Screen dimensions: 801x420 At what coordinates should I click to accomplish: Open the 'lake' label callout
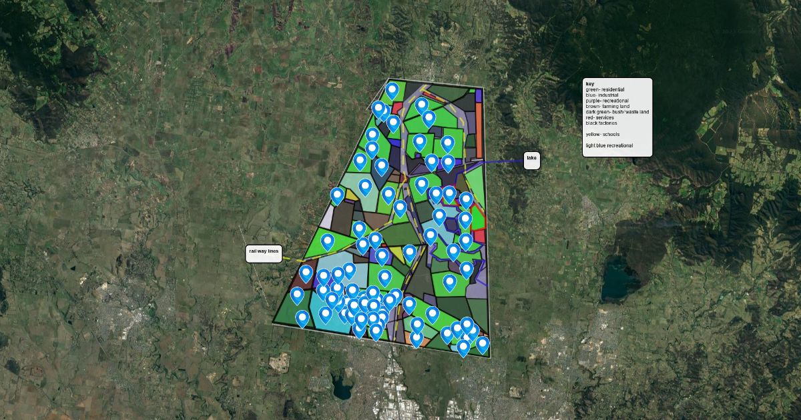click(x=531, y=159)
